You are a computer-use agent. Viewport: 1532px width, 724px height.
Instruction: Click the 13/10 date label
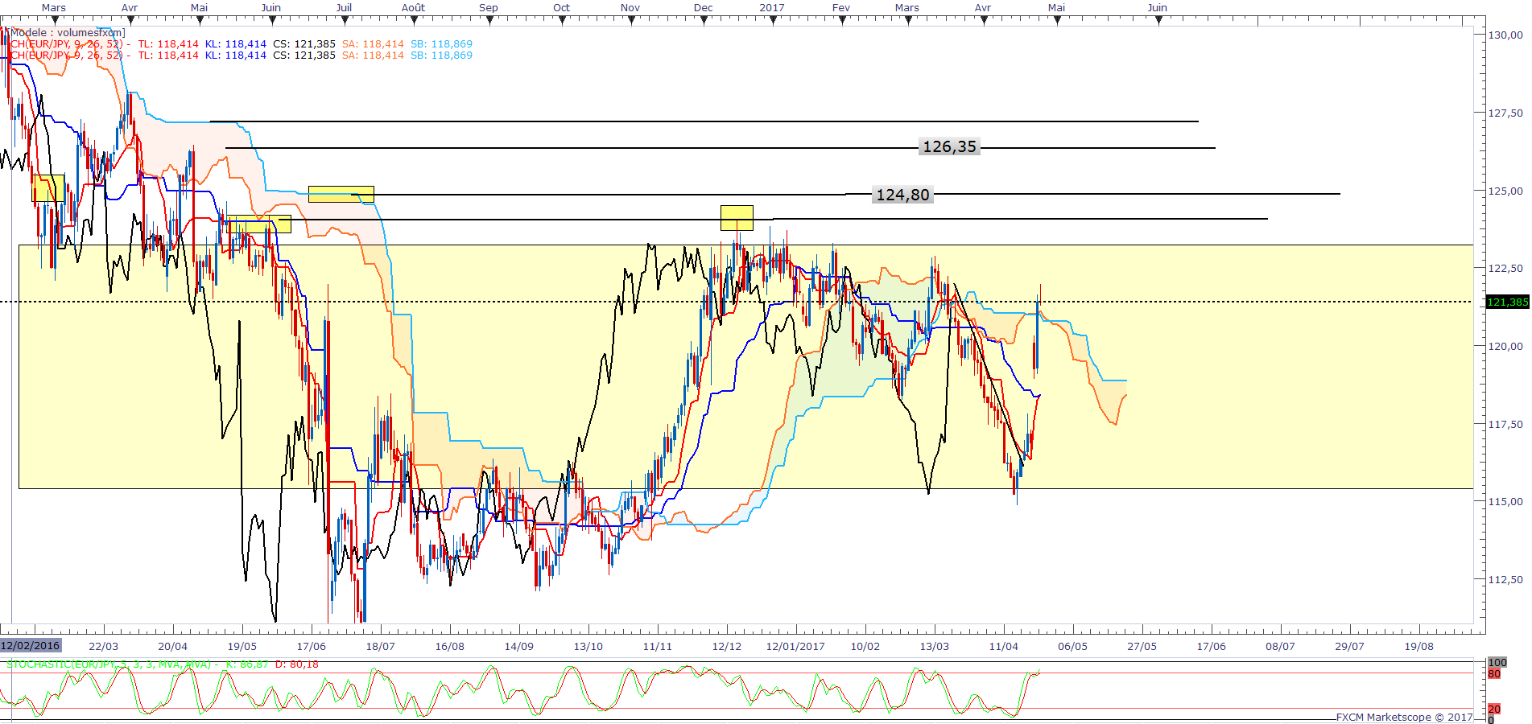click(x=588, y=647)
